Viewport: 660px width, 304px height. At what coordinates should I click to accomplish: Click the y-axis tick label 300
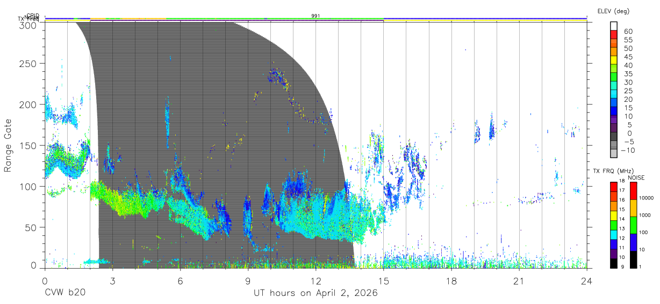click(x=28, y=25)
